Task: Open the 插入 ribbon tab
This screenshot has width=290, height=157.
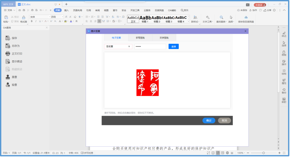Action: [x=66, y=10]
